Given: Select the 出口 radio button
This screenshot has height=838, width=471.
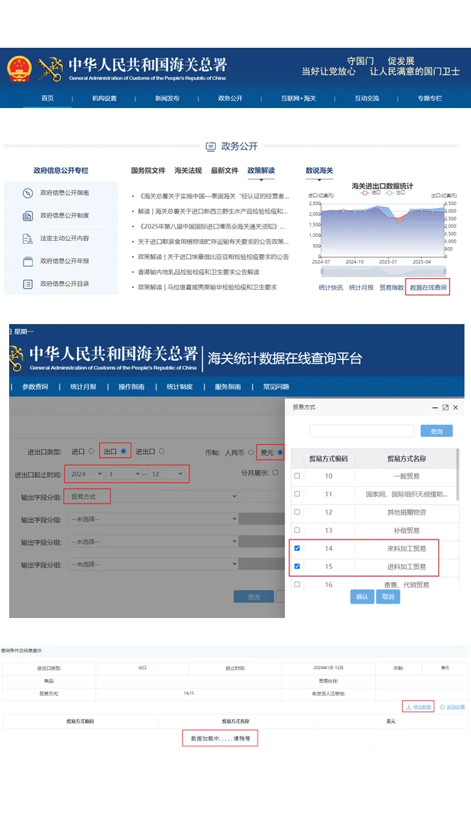Looking at the screenshot, I should [123, 451].
